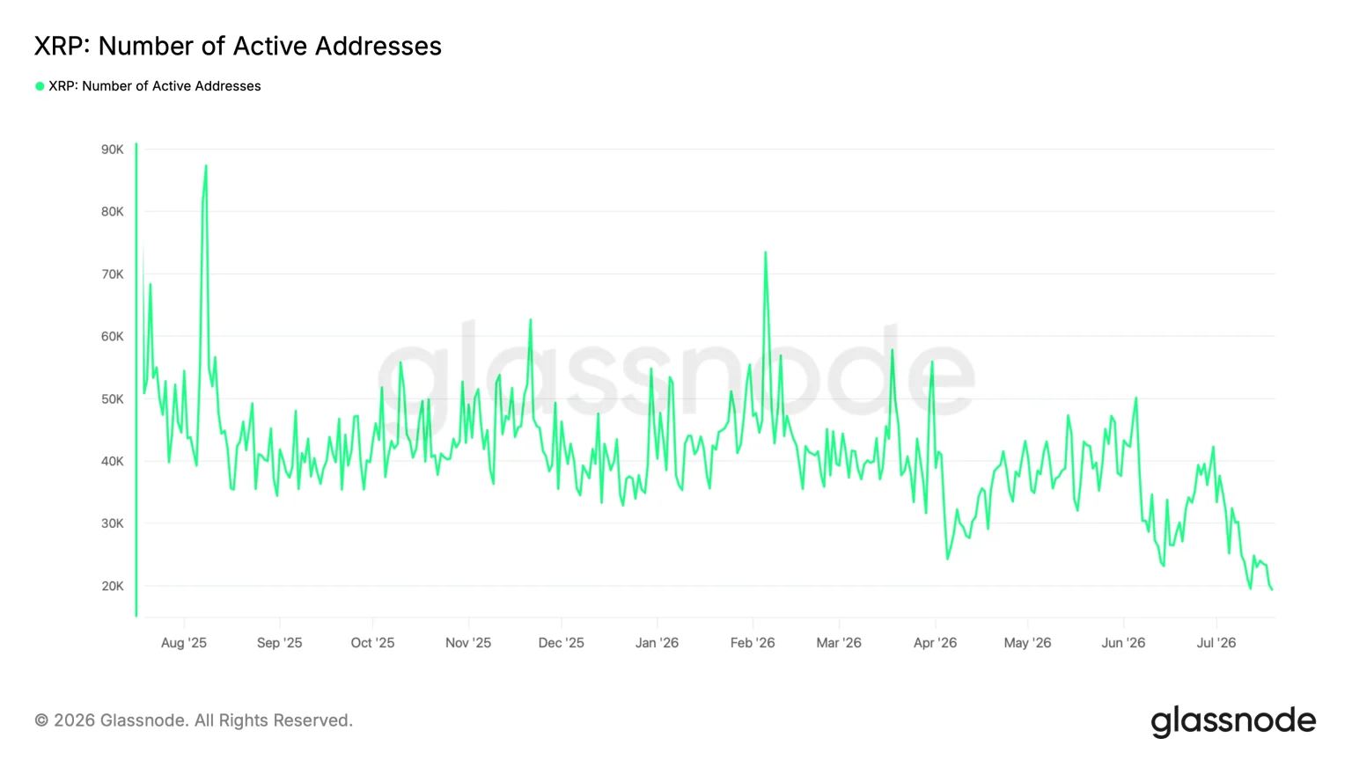Viewport: 1352px width, 760px height.
Task: Click the 20K y-axis label
Action: pyautogui.click(x=113, y=586)
